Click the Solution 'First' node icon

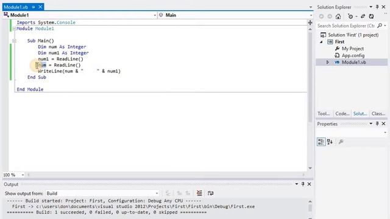[323, 35]
